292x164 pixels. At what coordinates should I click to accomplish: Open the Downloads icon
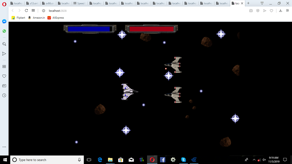280,11
